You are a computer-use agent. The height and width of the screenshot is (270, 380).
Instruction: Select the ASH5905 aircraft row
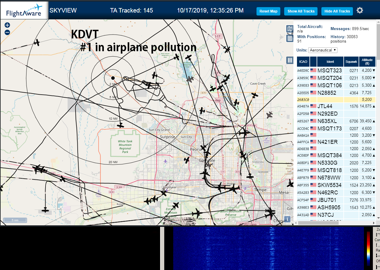pos(336,207)
